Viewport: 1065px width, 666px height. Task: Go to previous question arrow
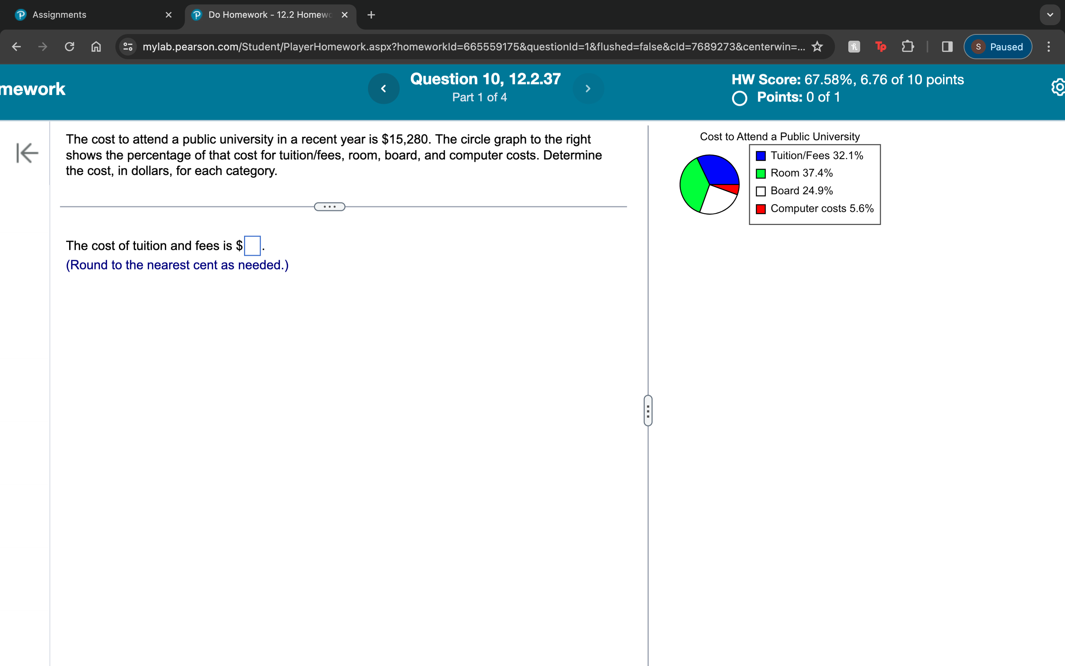click(383, 88)
